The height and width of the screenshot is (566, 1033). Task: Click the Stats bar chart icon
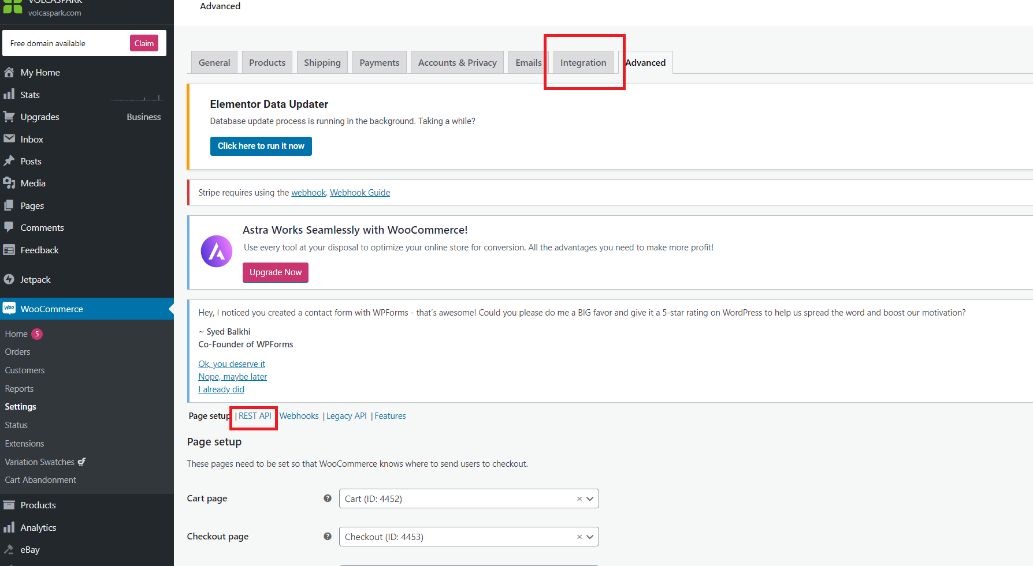(9, 94)
